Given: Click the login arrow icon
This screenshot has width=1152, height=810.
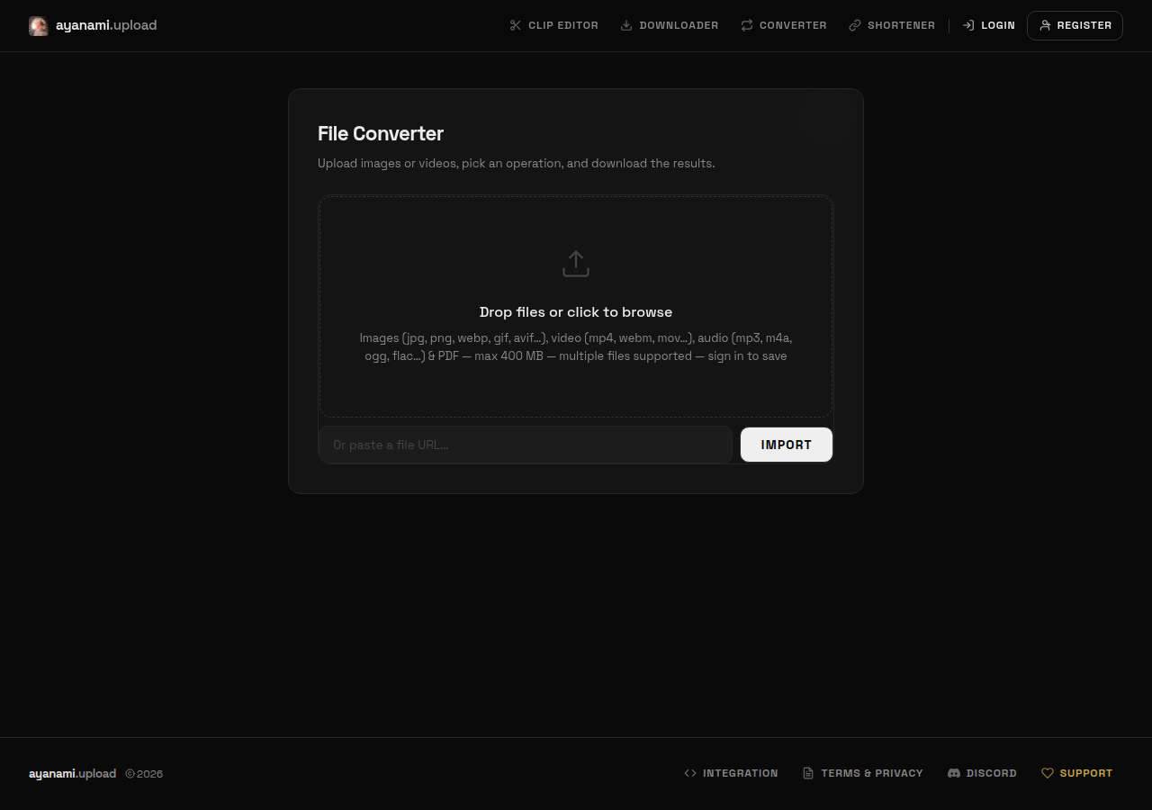Looking at the screenshot, I should click(968, 25).
